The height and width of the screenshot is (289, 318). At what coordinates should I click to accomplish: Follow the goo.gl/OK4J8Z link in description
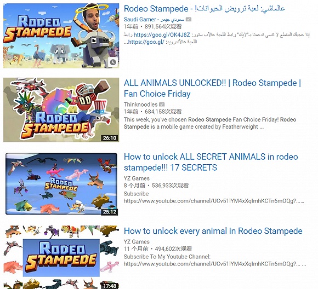tap(162, 35)
